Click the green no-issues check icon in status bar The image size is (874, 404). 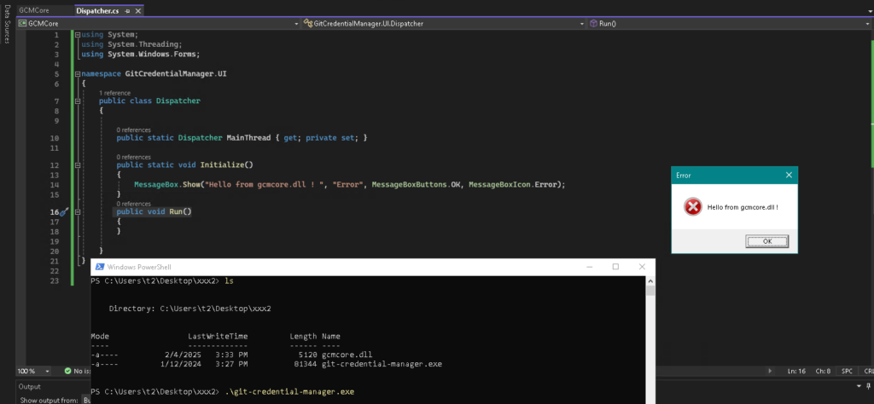(68, 371)
